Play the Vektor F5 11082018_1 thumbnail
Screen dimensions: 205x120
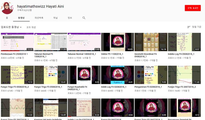117,42
